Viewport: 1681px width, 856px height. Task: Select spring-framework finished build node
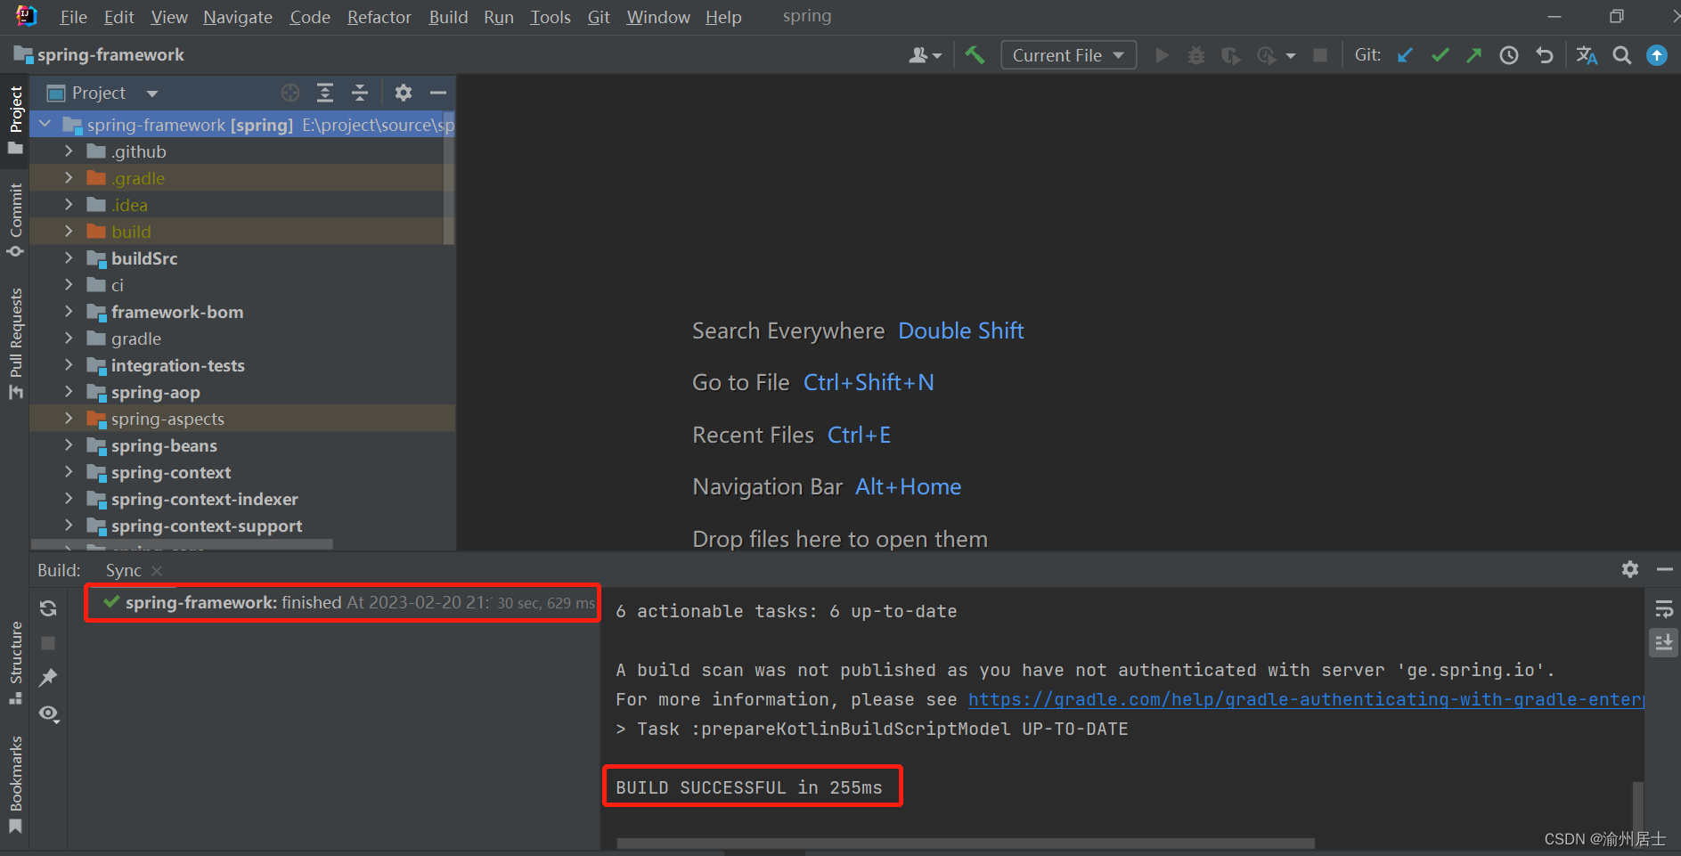(x=343, y=603)
